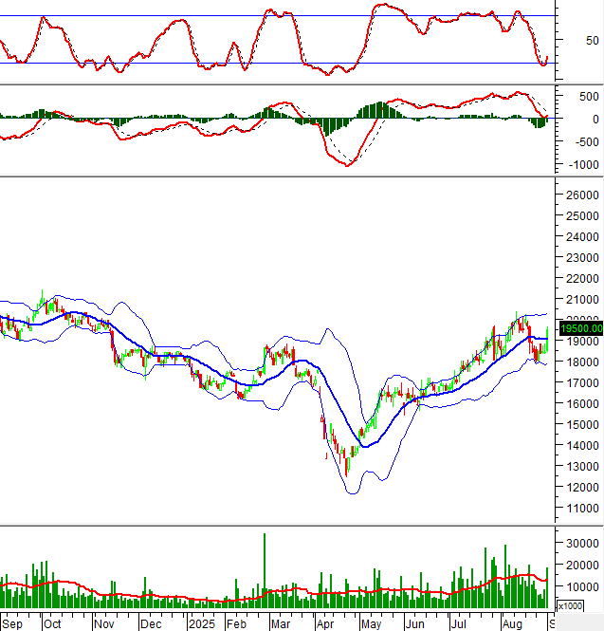The image size is (604, 631).
Task: Select the x1000 volume multiplier label
Action: (570, 605)
